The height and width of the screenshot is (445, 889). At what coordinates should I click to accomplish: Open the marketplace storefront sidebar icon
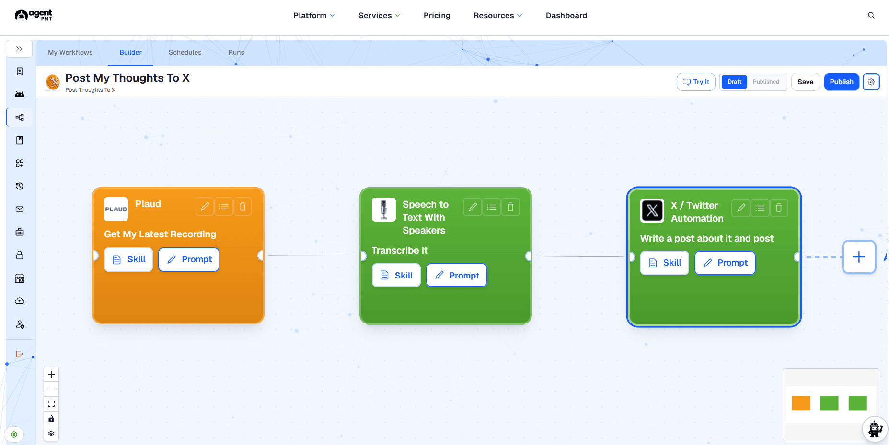pos(20,278)
